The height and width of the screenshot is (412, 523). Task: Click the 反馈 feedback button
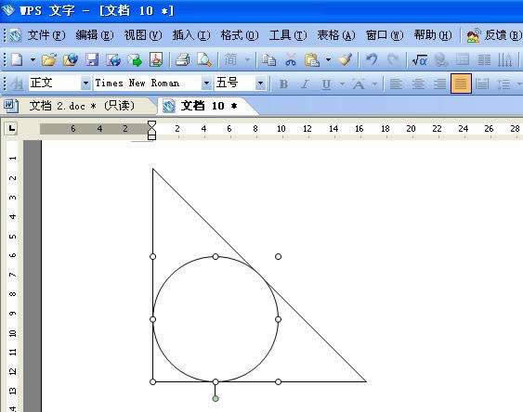[x=493, y=35]
